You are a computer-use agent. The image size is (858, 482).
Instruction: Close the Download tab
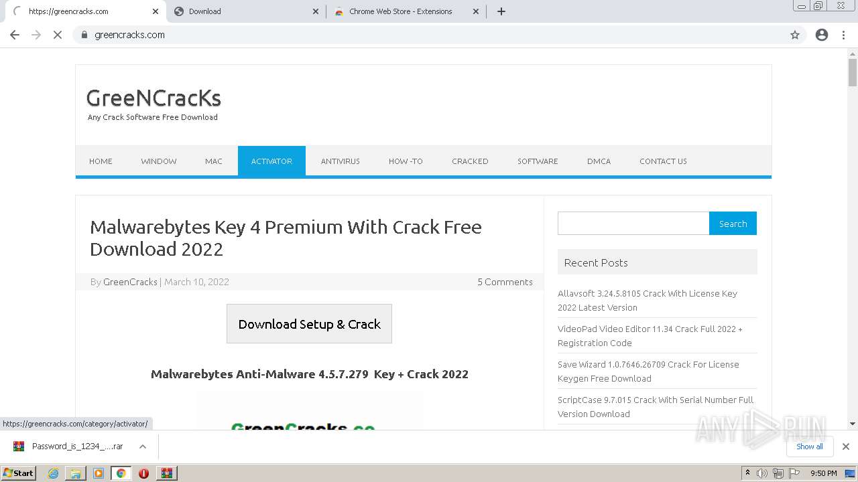tap(316, 11)
